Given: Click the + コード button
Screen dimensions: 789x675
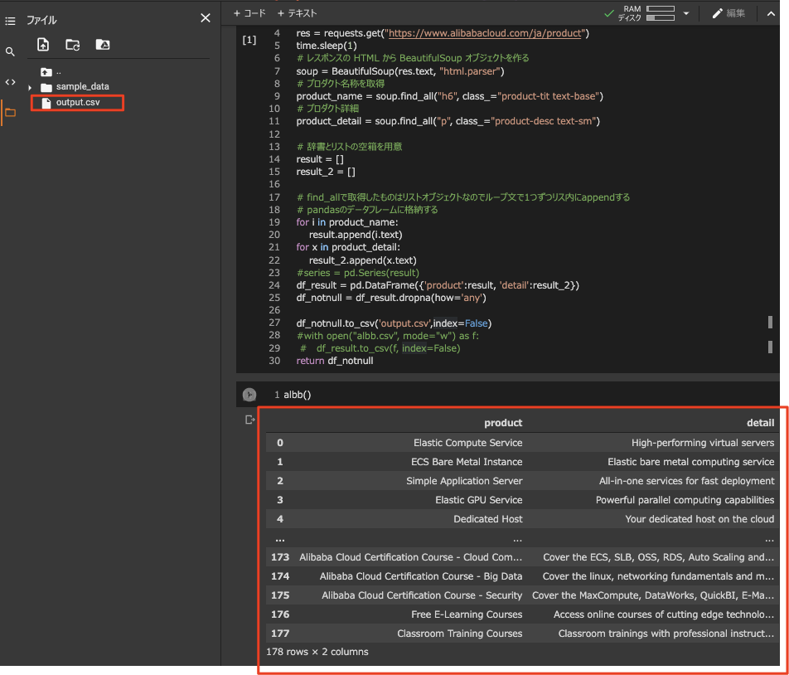Looking at the screenshot, I should point(249,13).
